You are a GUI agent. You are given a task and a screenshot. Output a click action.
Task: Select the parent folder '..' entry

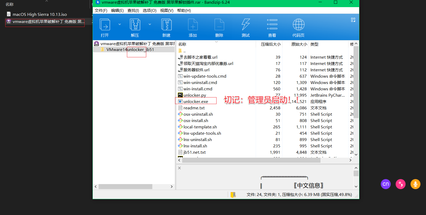click(x=182, y=51)
